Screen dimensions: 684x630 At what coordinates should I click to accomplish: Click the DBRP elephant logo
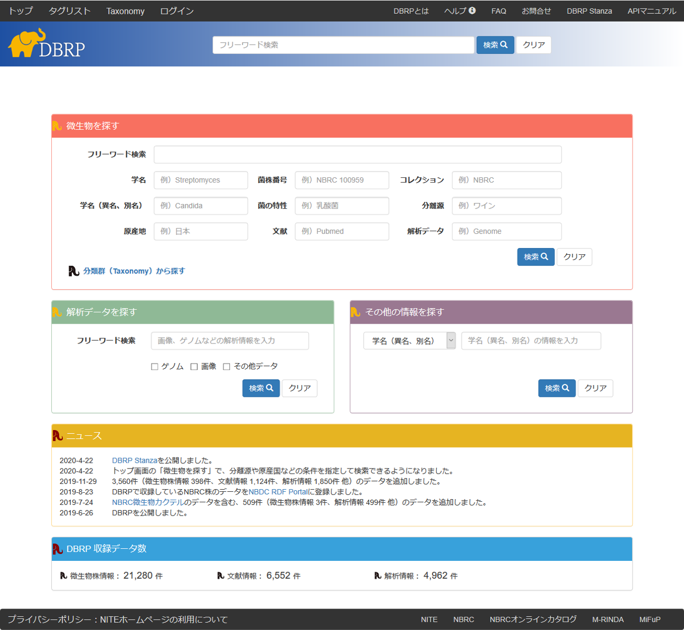click(x=26, y=42)
